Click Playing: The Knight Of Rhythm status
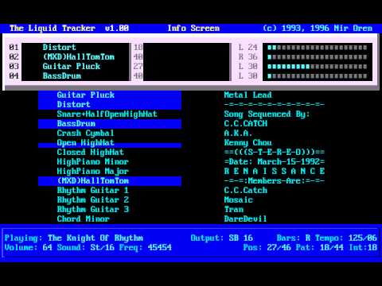Image resolution: width=382 pixels, height=286 pixels. click(74, 238)
